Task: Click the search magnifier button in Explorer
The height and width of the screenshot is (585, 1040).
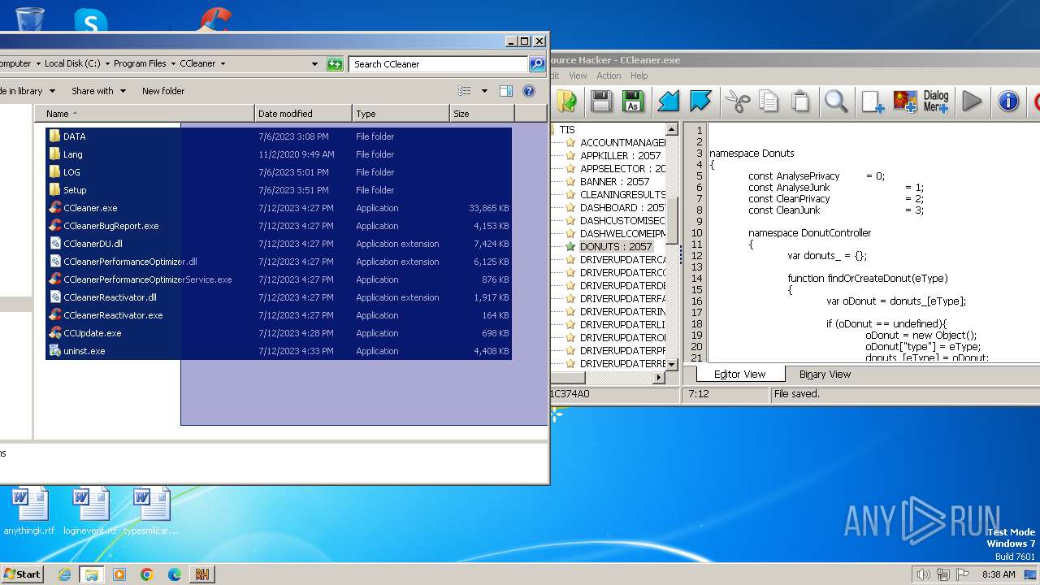Action: coord(537,63)
